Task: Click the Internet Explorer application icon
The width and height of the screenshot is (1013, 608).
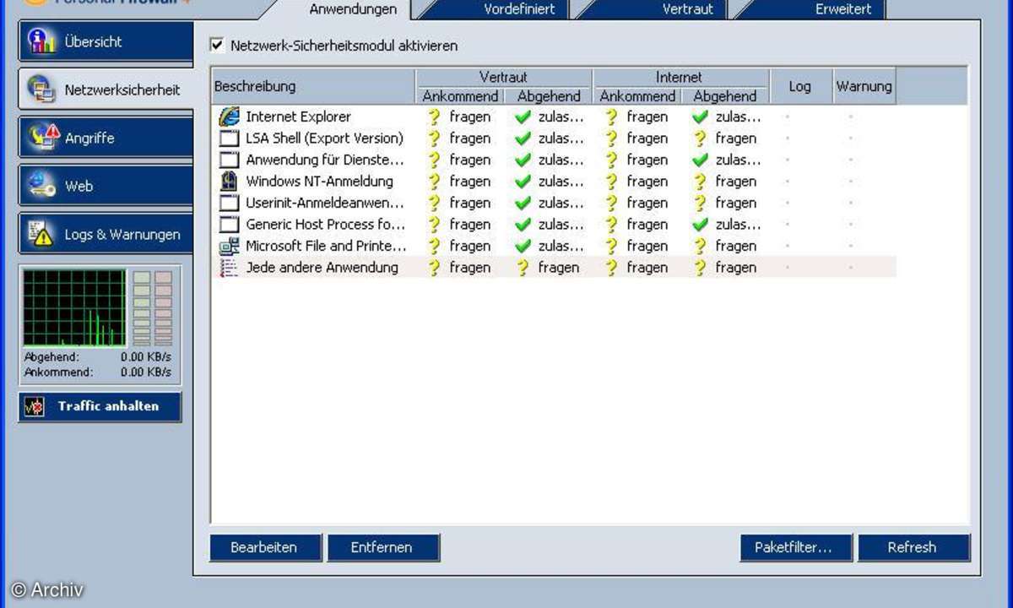Action: (229, 117)
